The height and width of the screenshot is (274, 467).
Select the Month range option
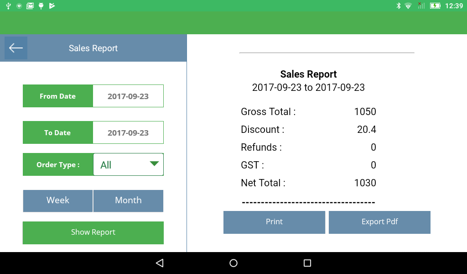pyautogui.click(x=128, y=200)
